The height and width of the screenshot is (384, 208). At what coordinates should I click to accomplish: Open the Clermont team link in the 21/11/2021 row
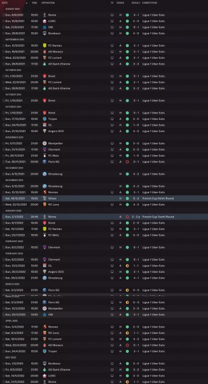click(54, 149)
